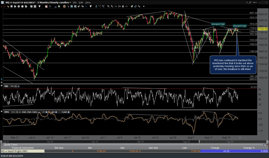The image size is (269, 158).
Task: Click the first divergent high annotation label
Action: click(x=218, y=24)
